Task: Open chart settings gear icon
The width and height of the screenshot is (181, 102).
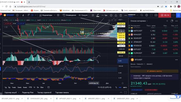Action: point(146,15)
